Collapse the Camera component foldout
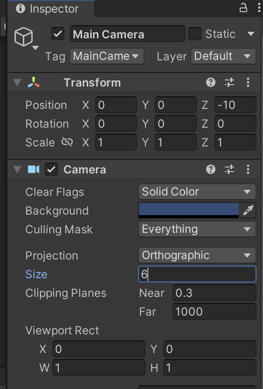263x389 pixels. click(x=17, y=169)
